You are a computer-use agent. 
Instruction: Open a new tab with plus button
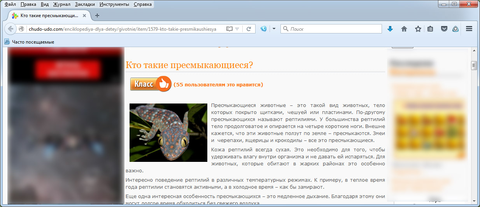pyautogui.click(x=97, y=16)
